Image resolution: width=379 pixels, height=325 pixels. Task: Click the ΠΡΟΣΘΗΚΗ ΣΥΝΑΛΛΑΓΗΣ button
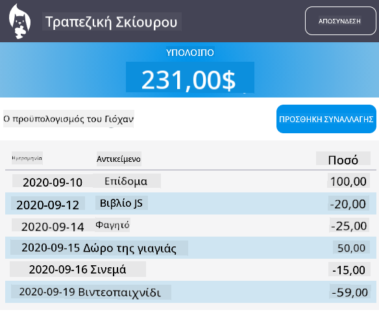[326, 119]
